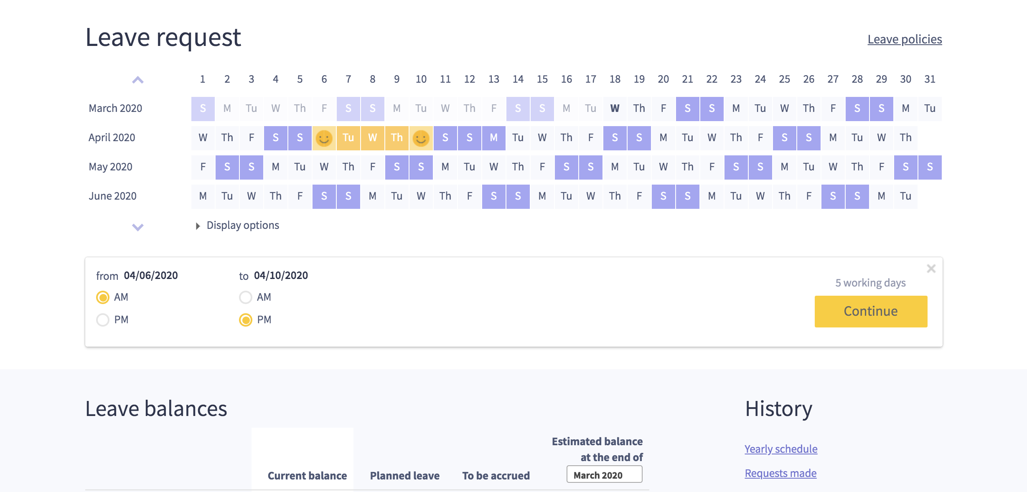Select PM for the to date
Screen dimensions: 1027x492
(x=246, y=320)
